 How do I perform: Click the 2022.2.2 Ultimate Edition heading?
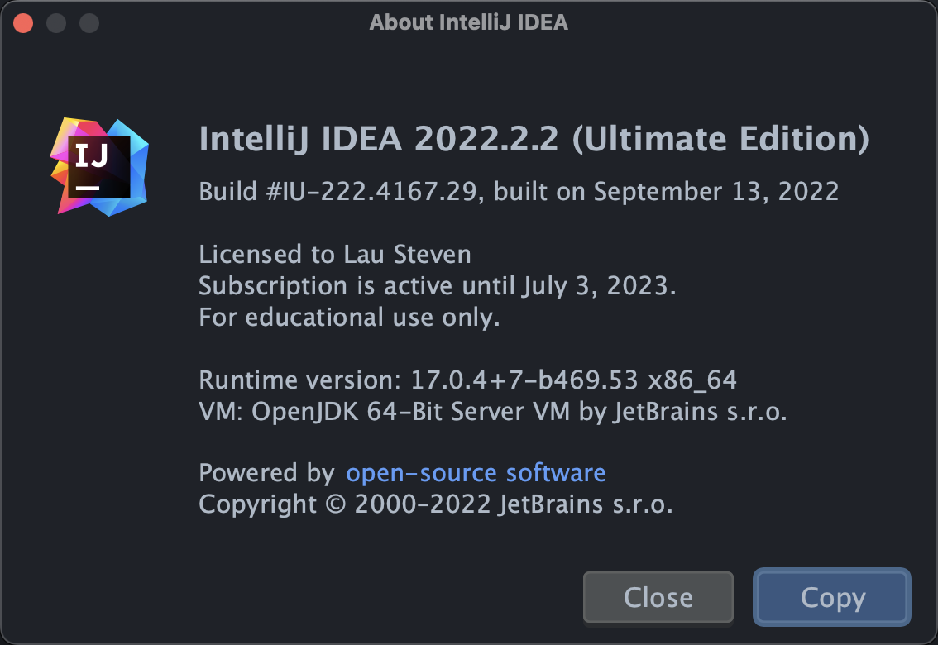[x=534, y=139]
